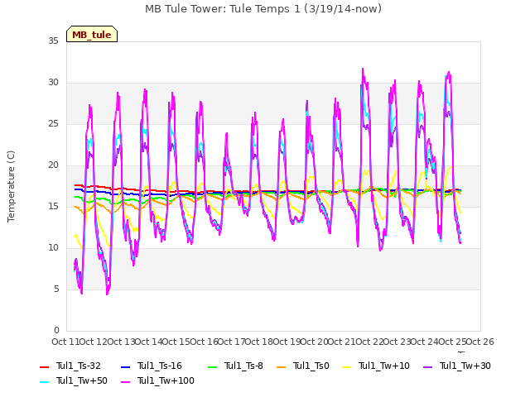Select the purple Tul1_Tw+30 legend swatch
530x397 pixels.
pyautogui.click(x=428, y=366)
